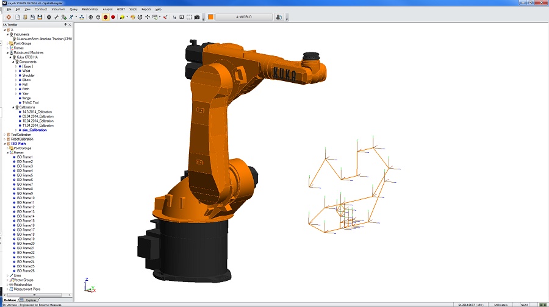Switch to the Explorer tab
The image size is (549, 307).
coord(29,300)
